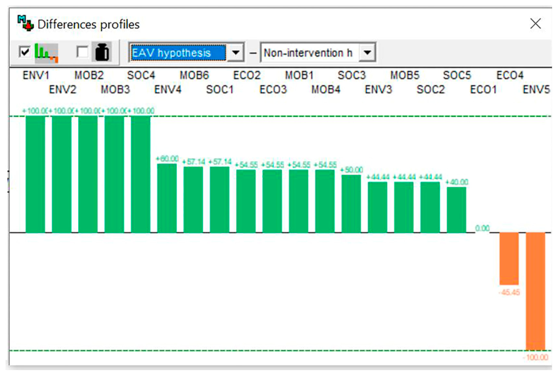Click the green bar chart profile icon
The image size is (557, 375).
[46, 53]
